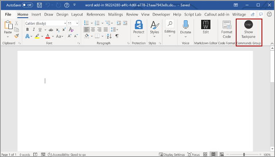
Task: Send feedback with the smiley icon
Action: coord(269,14)
